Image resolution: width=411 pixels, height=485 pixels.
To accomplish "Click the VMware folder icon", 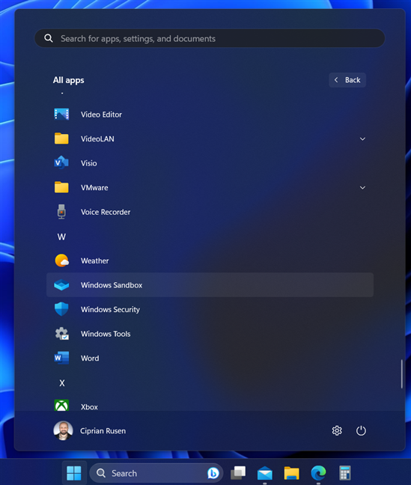I will [61, 187].
